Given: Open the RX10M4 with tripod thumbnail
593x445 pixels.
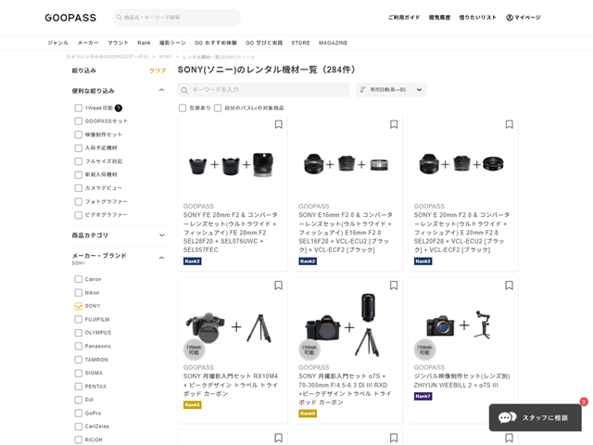Looking at the screenshot, I should (229, 327).
